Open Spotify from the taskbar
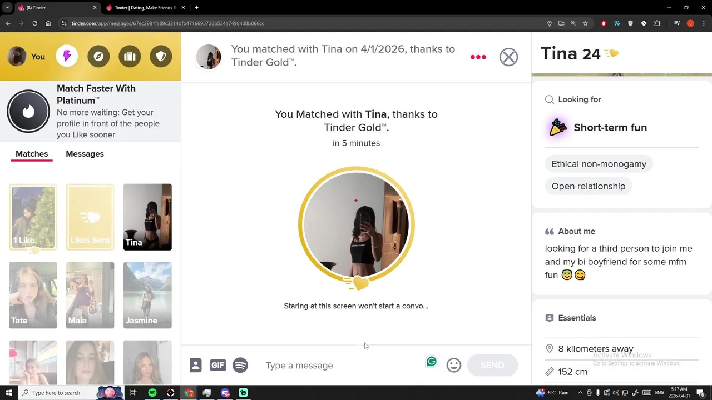712x400 pixels. click(x=152, y=393)
